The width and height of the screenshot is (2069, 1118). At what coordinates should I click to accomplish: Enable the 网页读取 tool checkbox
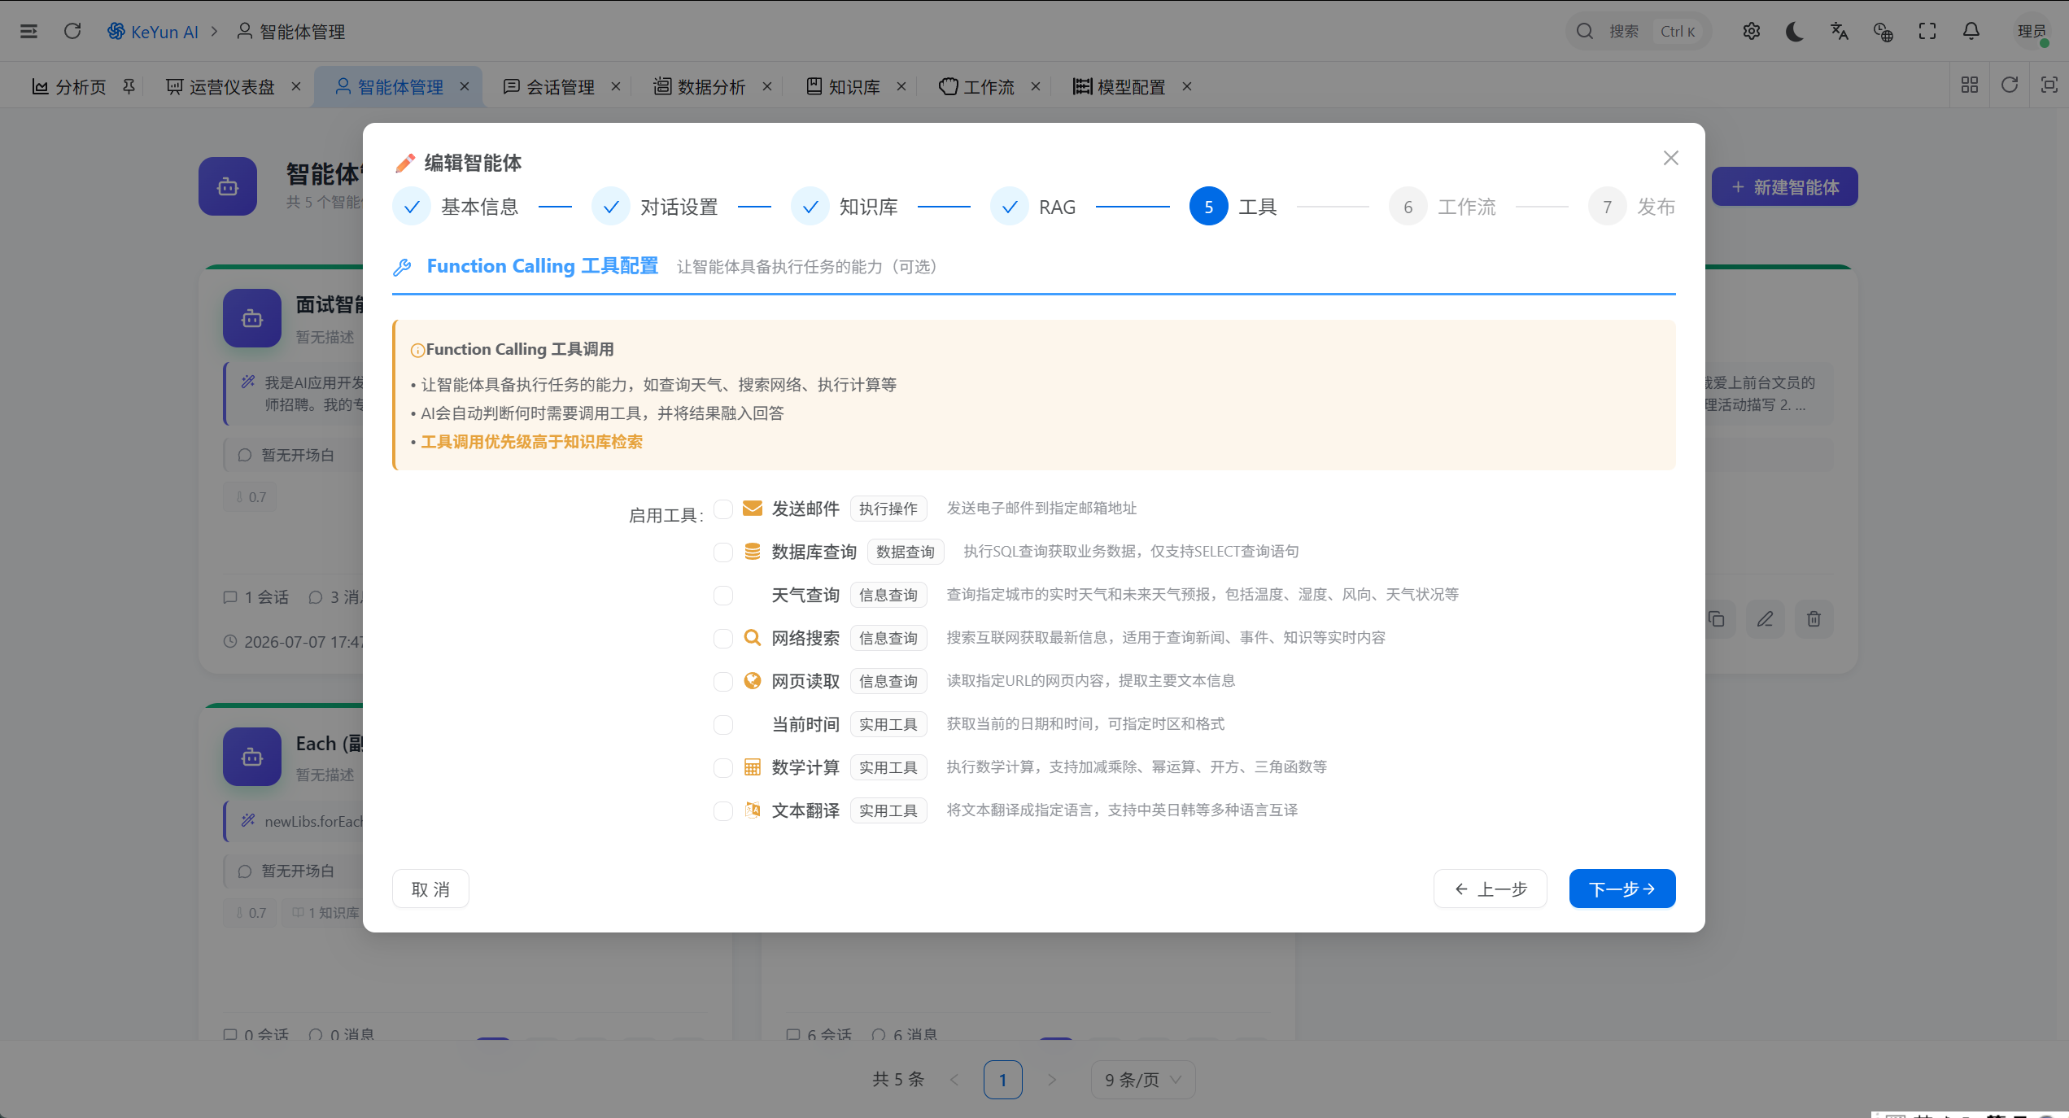coord(723,682)
